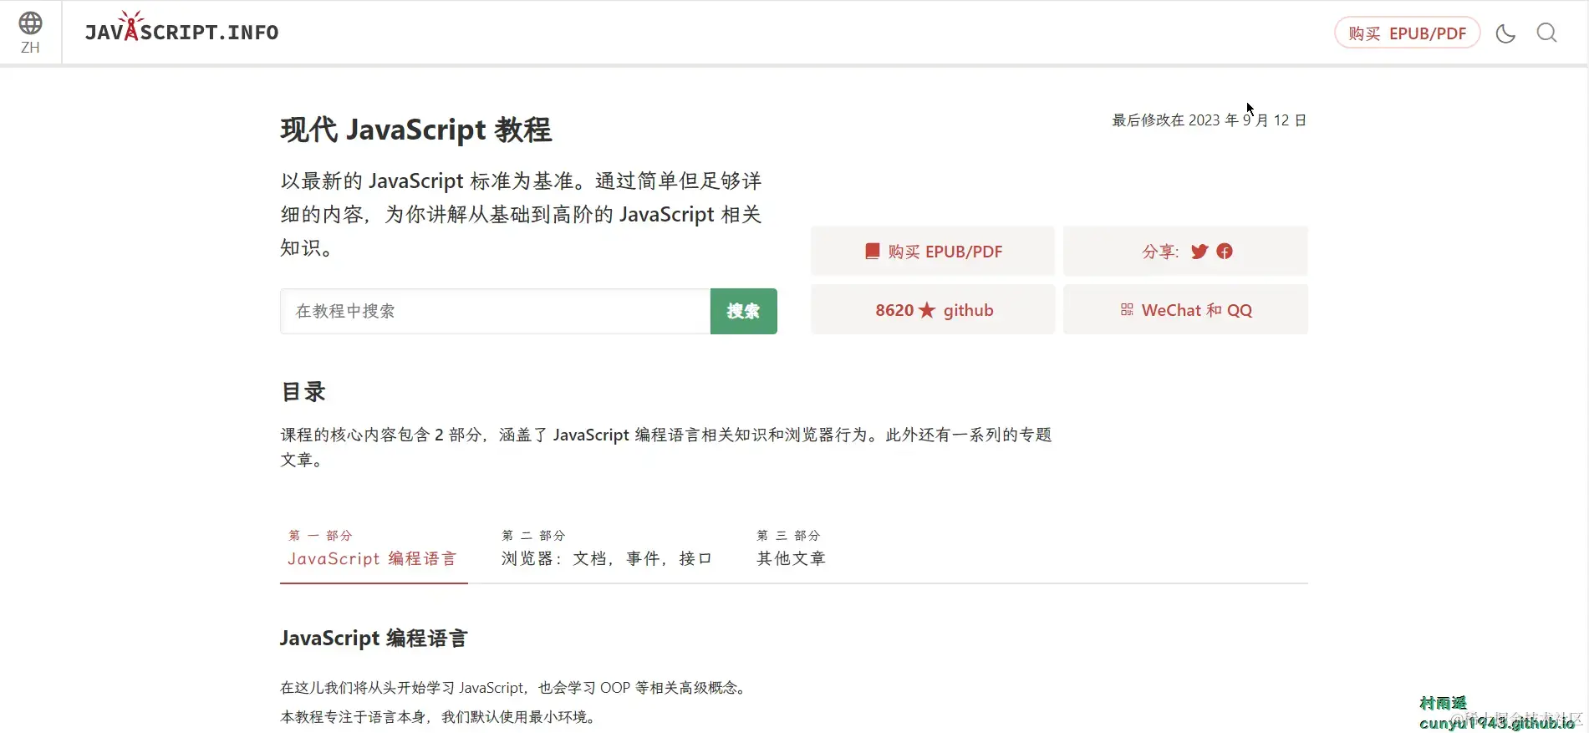Switch to the 浏览器：文档，事件，接口 tab
The height and width of the screenshot is (733, 1589).
point(607,549)
